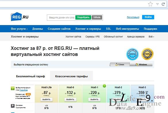The height and width of the screenshot is (113, 168).
Task: Expand the Все услуги menu
Action: (x=19, y=29)
